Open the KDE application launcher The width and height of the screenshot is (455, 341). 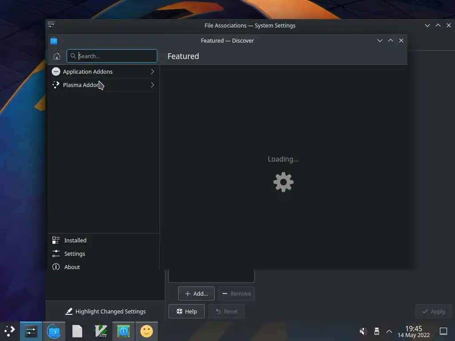(x=10, y=331)
